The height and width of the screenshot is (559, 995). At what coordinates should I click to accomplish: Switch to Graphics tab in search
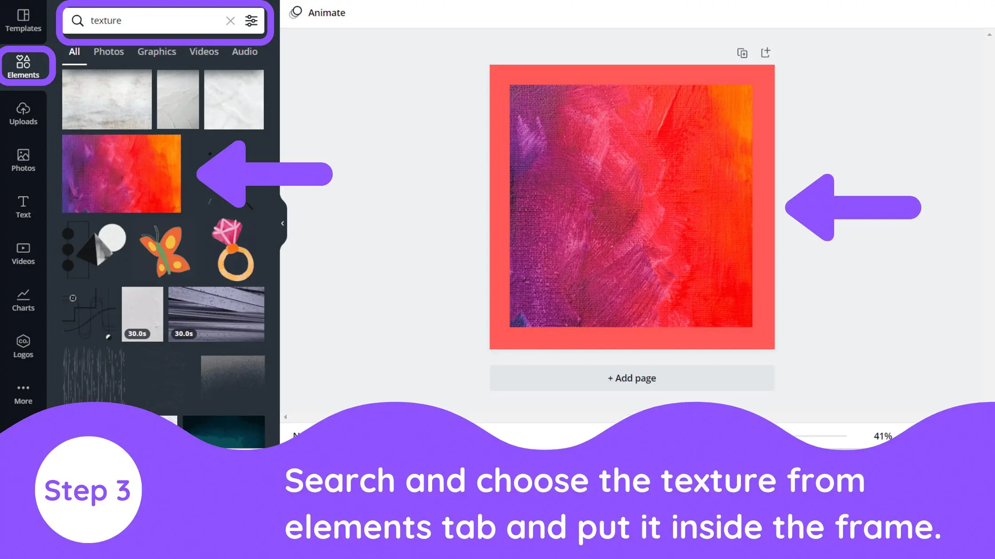coord(156,51)
